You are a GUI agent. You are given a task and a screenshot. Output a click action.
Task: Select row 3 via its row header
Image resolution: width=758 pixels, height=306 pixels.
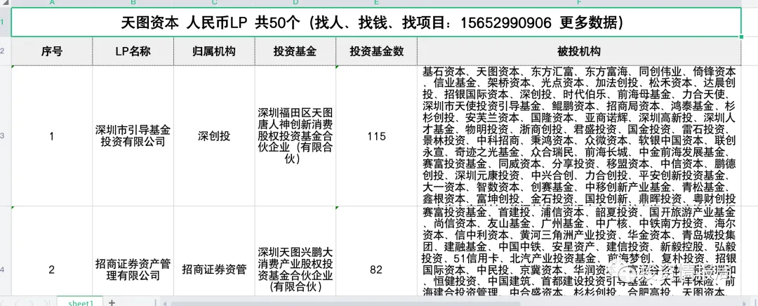point(6,136)
